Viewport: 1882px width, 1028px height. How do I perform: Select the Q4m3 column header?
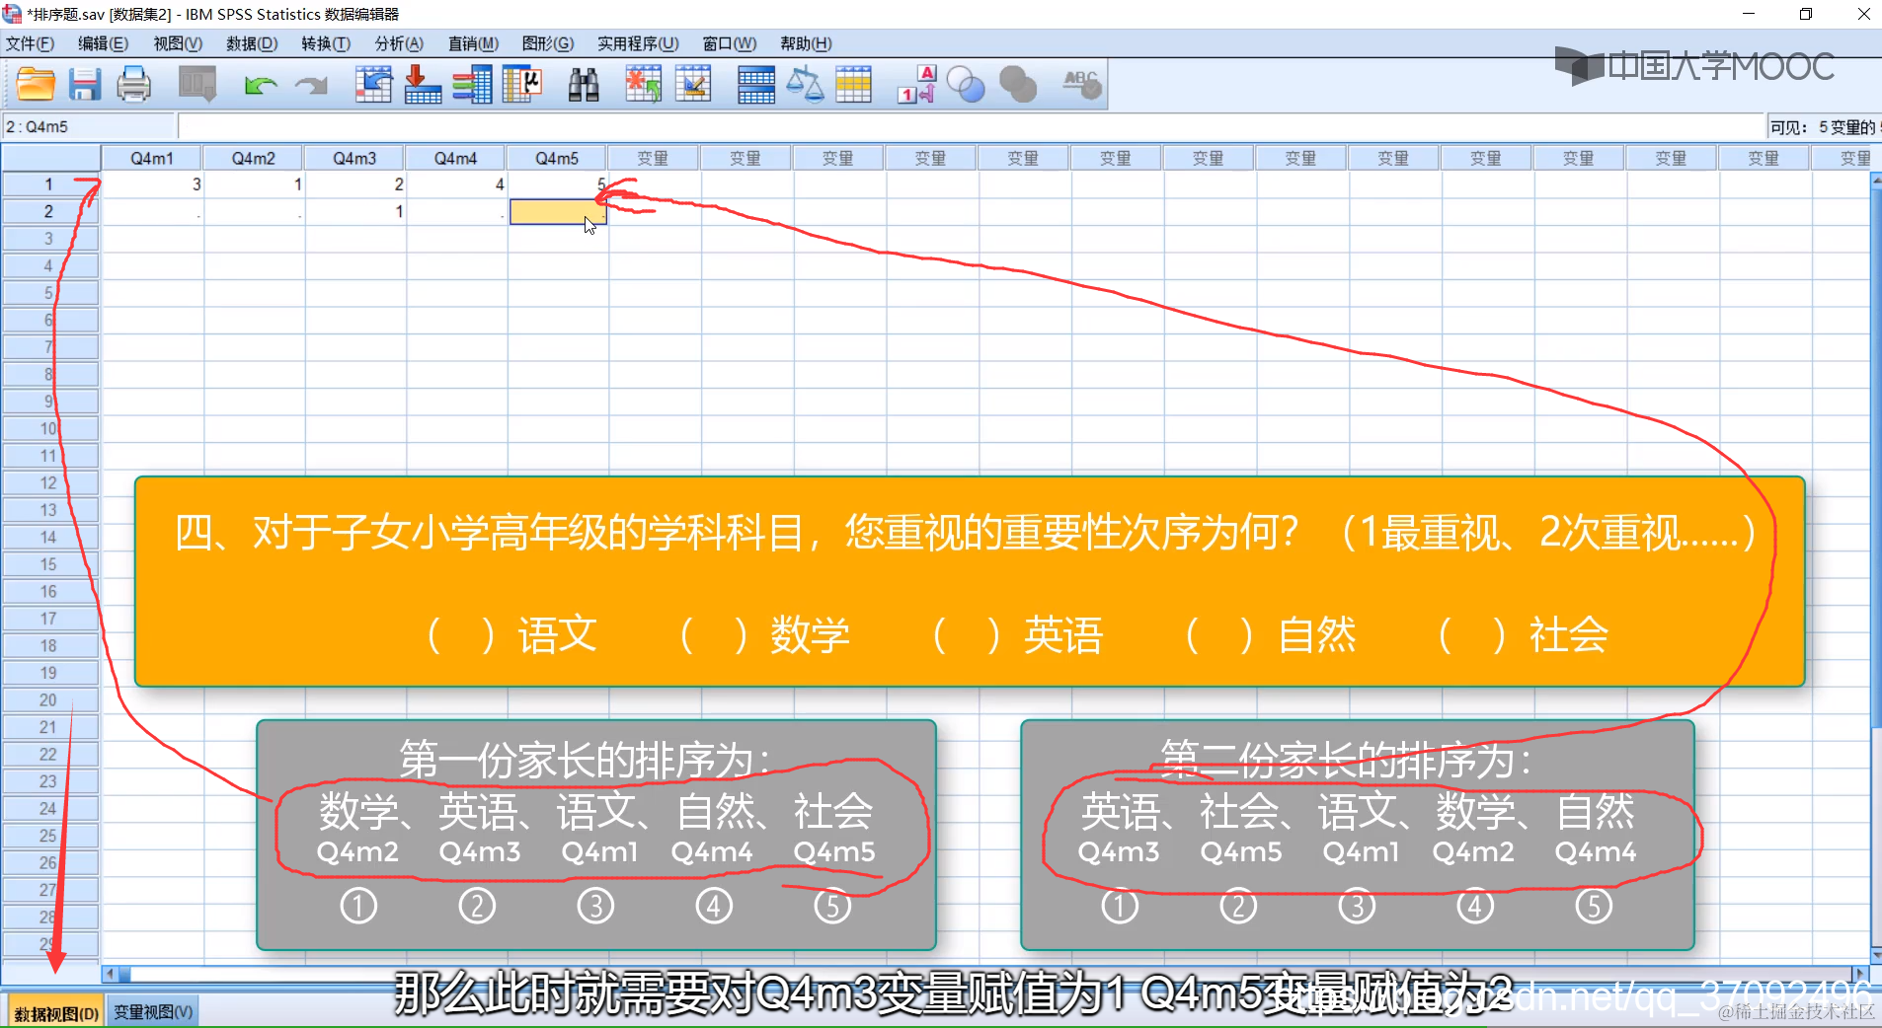(x=353, y=157)
